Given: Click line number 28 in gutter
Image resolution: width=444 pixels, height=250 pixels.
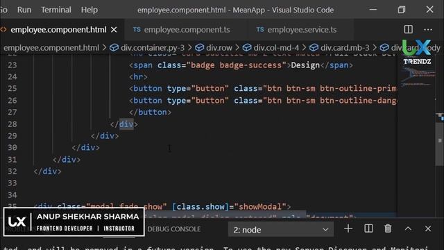Looking at the screenshot, I should [12, 124].
